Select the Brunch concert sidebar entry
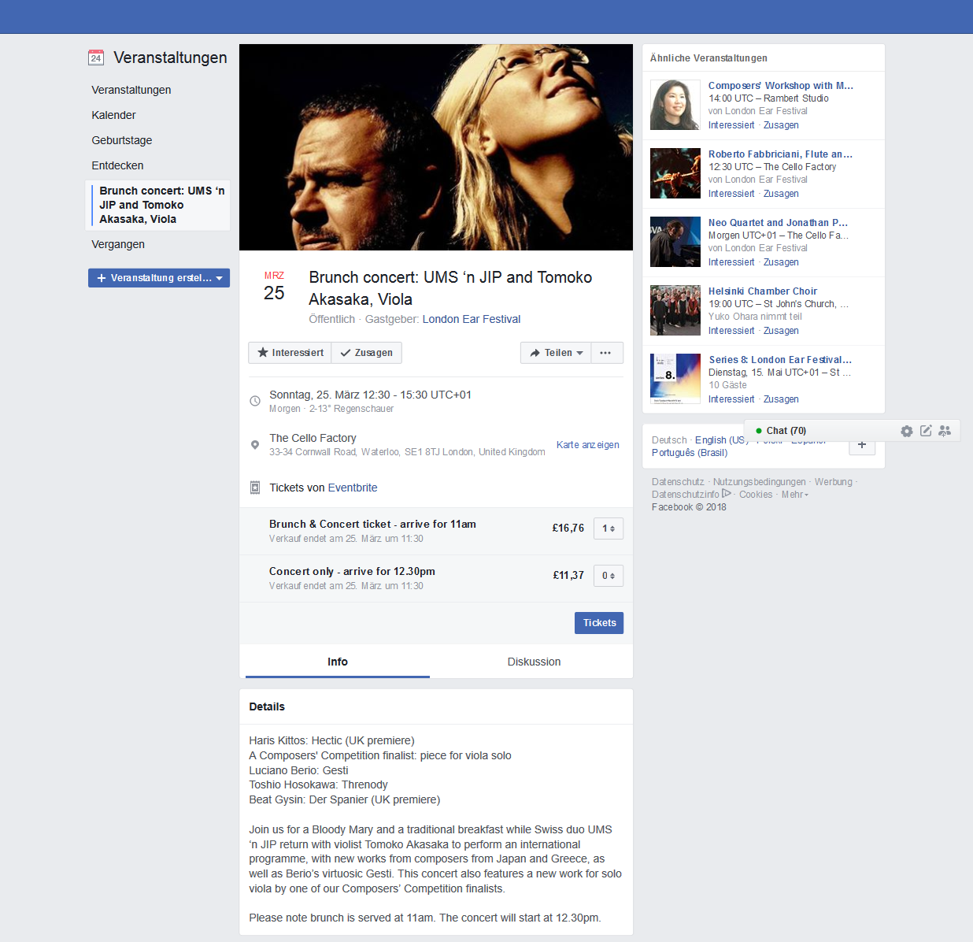The width and height of the screenshot is (973, 942). (x=157, y=205)
